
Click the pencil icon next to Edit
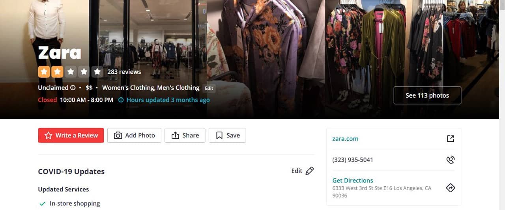pyautogui.click(x=310, y=171)
